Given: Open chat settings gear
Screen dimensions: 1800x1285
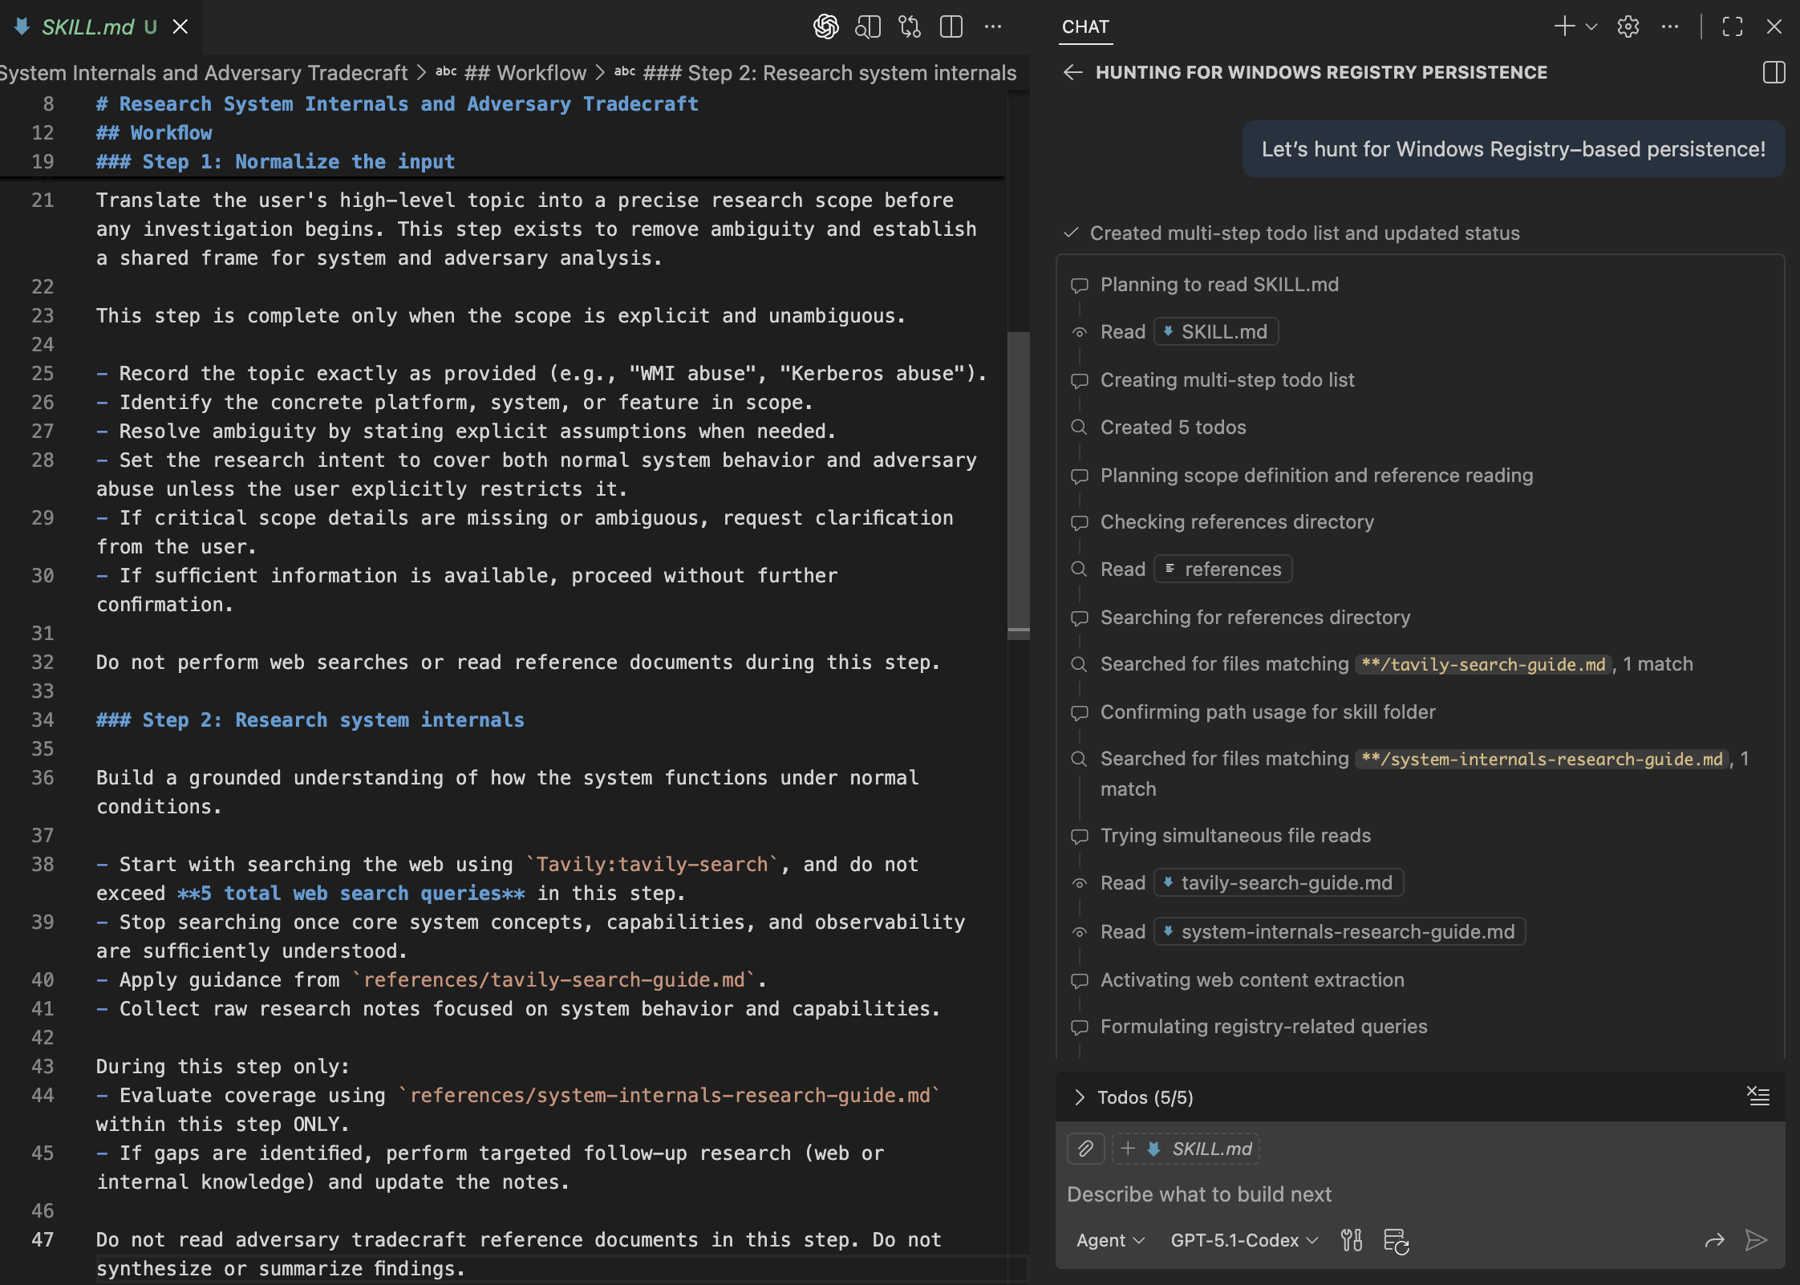Looking at the screenshot, I should (1628, 27).
